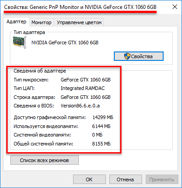Viewport: 182px width, 188px height.
Task: Click the Строка адаптера label
Action: (35, 97)
